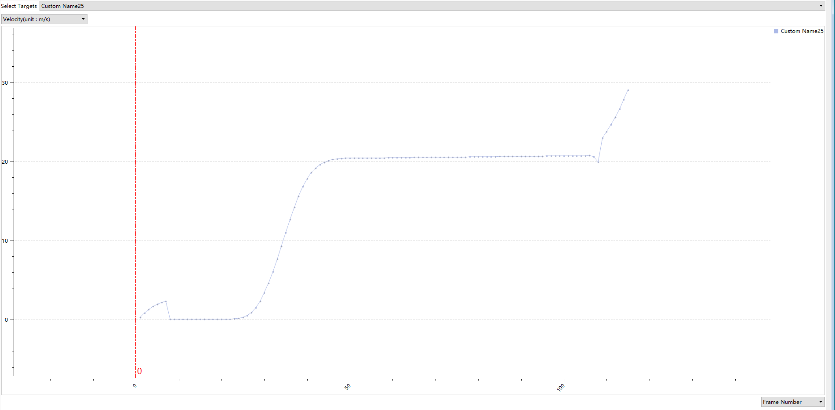
Task: Click the black 0 tick label on x-axis
Action: [135, 386]
